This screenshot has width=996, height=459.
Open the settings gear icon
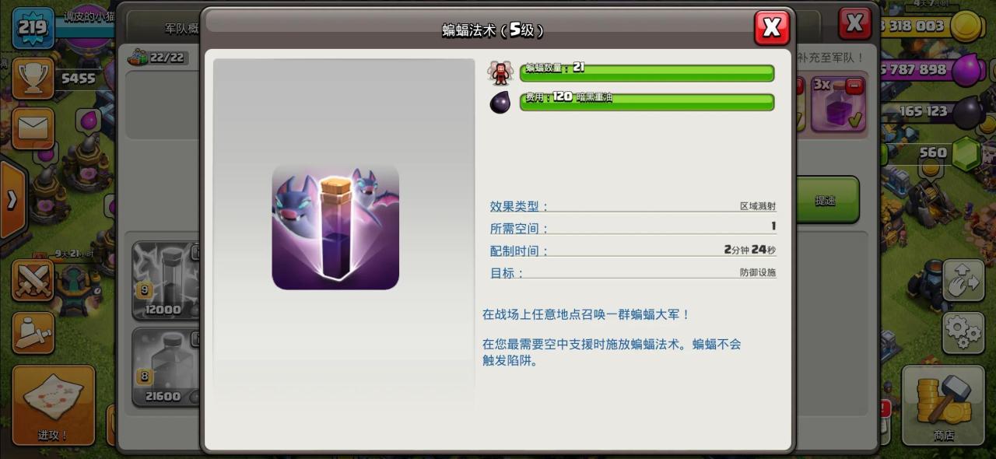coord(963,332)
